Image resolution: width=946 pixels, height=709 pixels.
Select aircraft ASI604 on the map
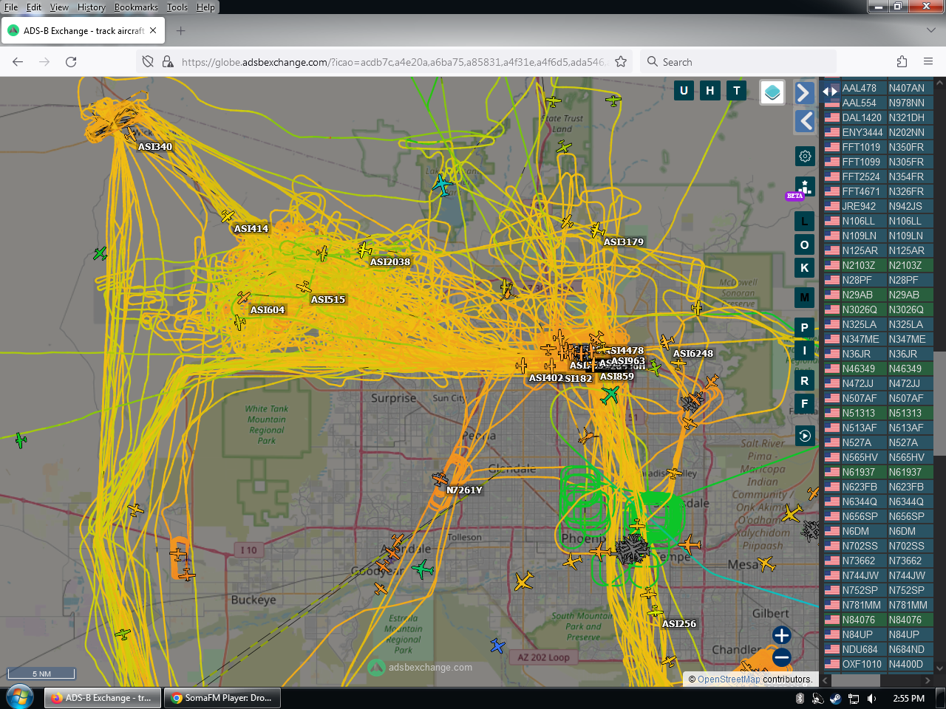coord(244,297)
